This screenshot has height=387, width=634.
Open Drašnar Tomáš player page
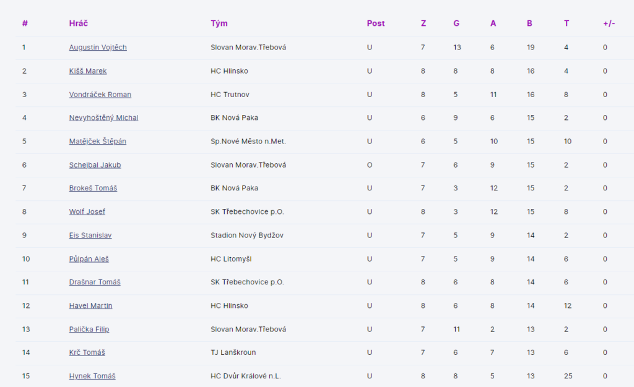(95, 283)
